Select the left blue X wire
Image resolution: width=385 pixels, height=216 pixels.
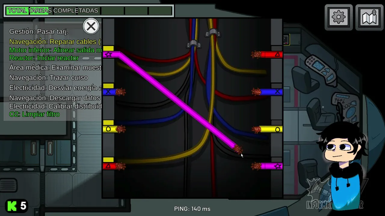pyautogui.click(x=114, y=92)
